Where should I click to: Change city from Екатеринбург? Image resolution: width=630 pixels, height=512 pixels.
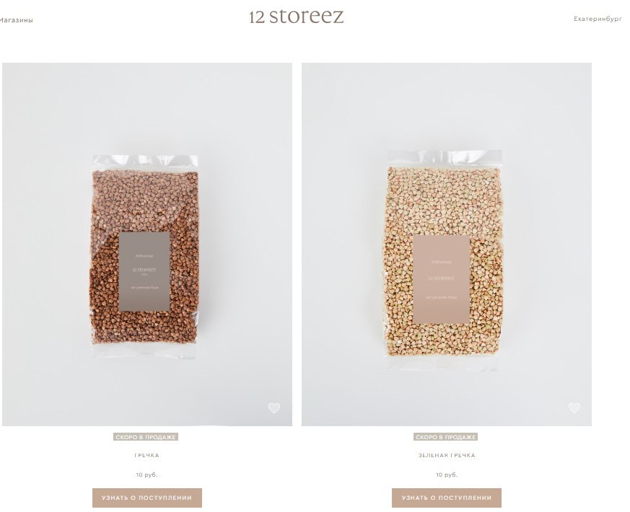click(x=598, y=19)
